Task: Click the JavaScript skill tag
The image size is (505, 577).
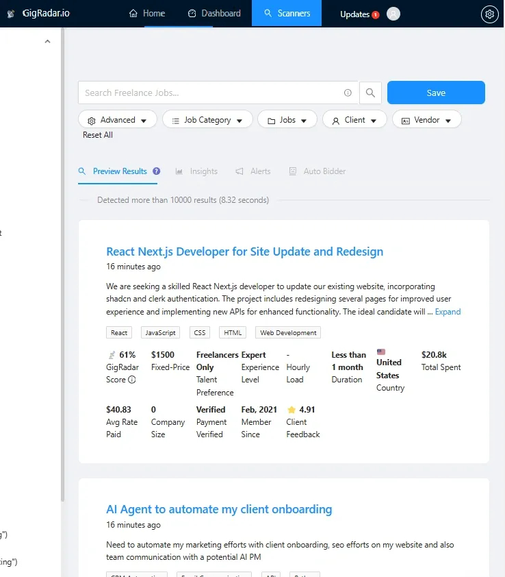Action: click(x=160, y=332)
